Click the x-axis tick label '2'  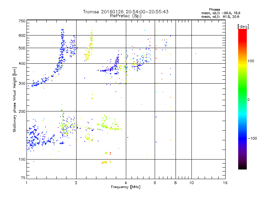[76, 183]
